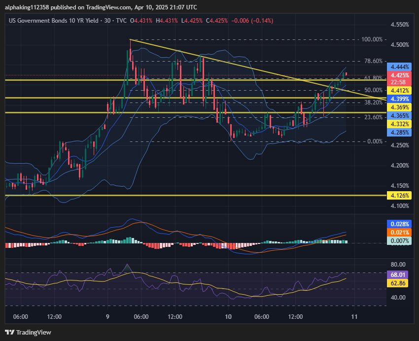Select the 4.285% blue price label
This screenshot has height=341, width=419.
(399, 133)
